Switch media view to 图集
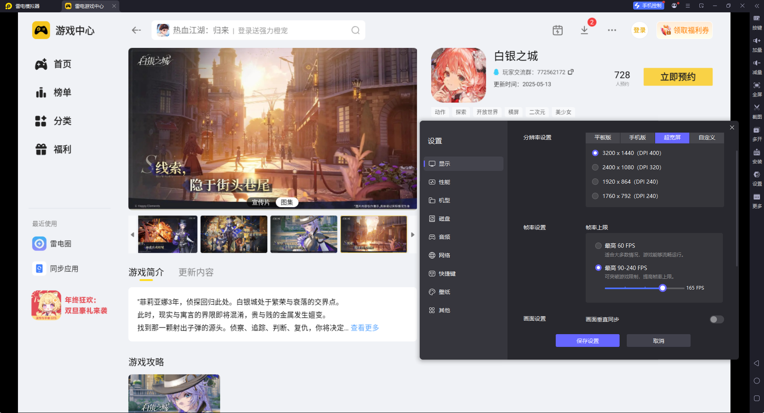Viewport: 764px width, 413px height. (287, 202)
